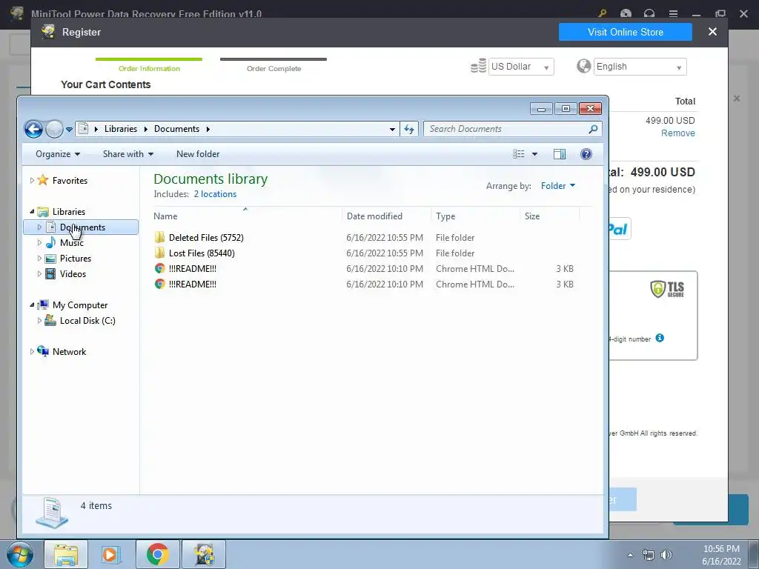Change view using the view icon
The width and height of the screenshot is (759, 569).
click(x=518, y=154)
